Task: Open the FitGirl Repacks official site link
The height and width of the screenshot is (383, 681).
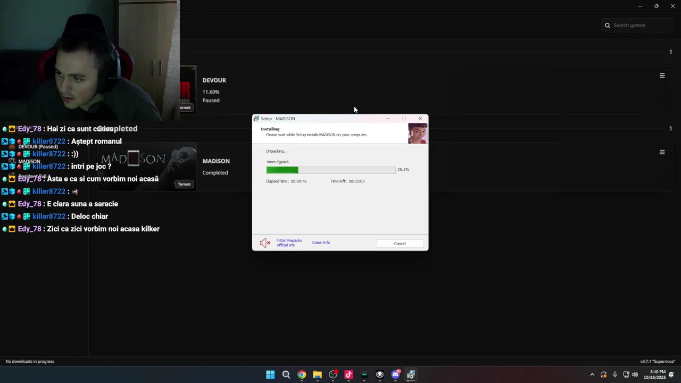Action: pyautogui.click(x=289, y=243)
